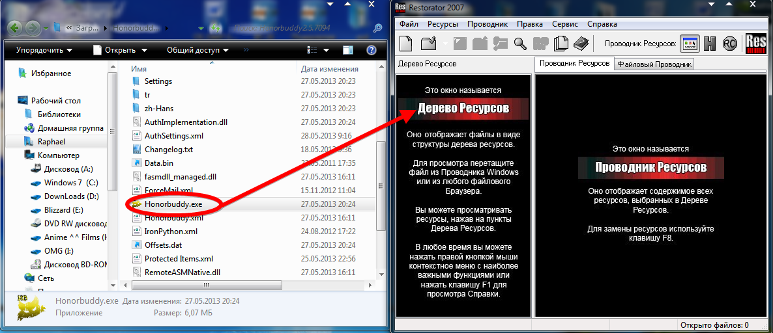Click the blue Help icon in Explorer

pos(372,50)
